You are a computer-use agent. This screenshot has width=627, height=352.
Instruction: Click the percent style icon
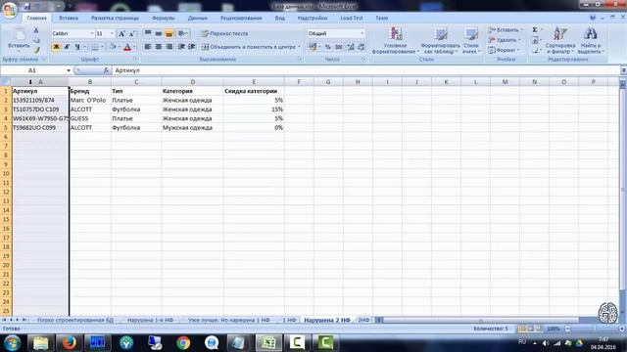tap(328, 47)
